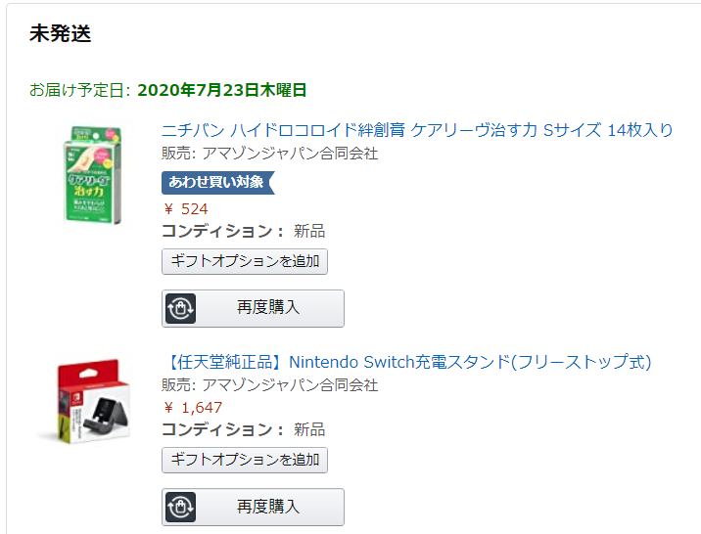Click the お届け予定日 label

coord(80,90)
